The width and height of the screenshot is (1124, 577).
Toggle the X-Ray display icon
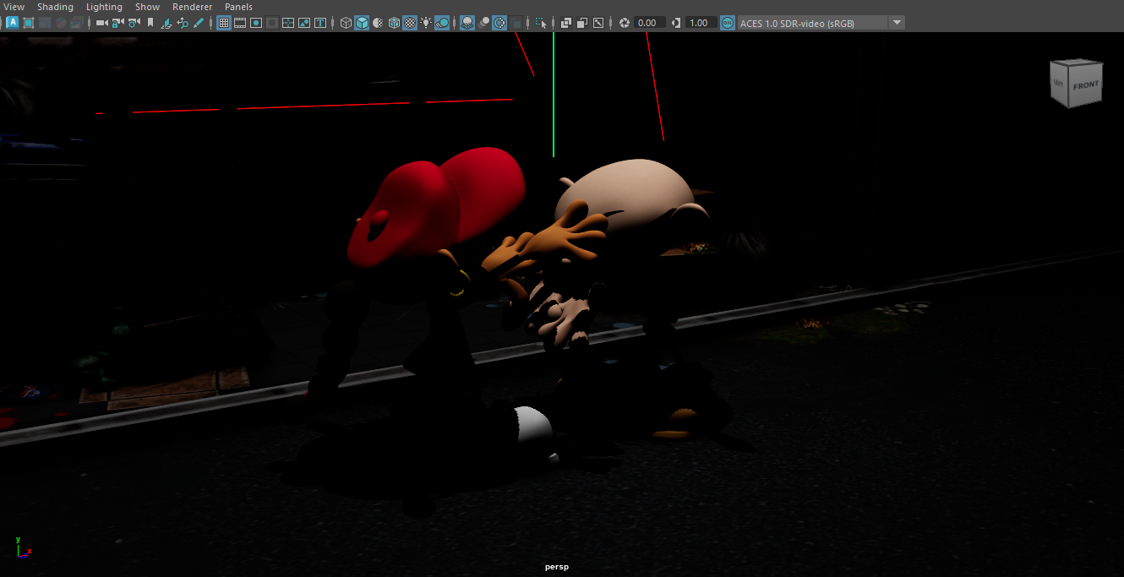click(x=566, y=23)
